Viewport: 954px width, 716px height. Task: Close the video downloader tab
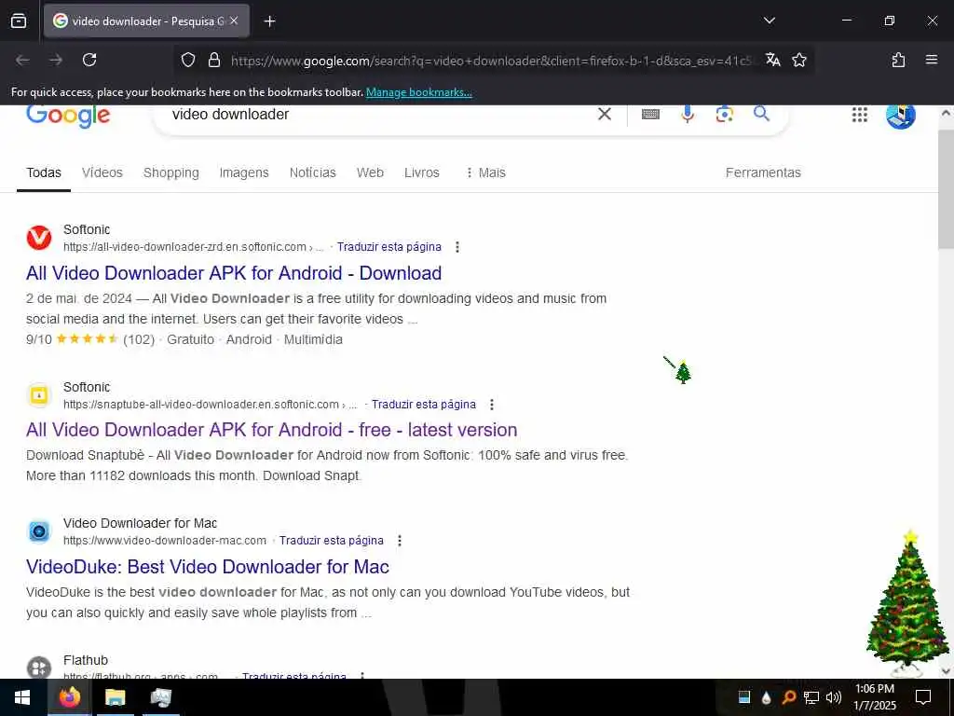click(234, 21)
